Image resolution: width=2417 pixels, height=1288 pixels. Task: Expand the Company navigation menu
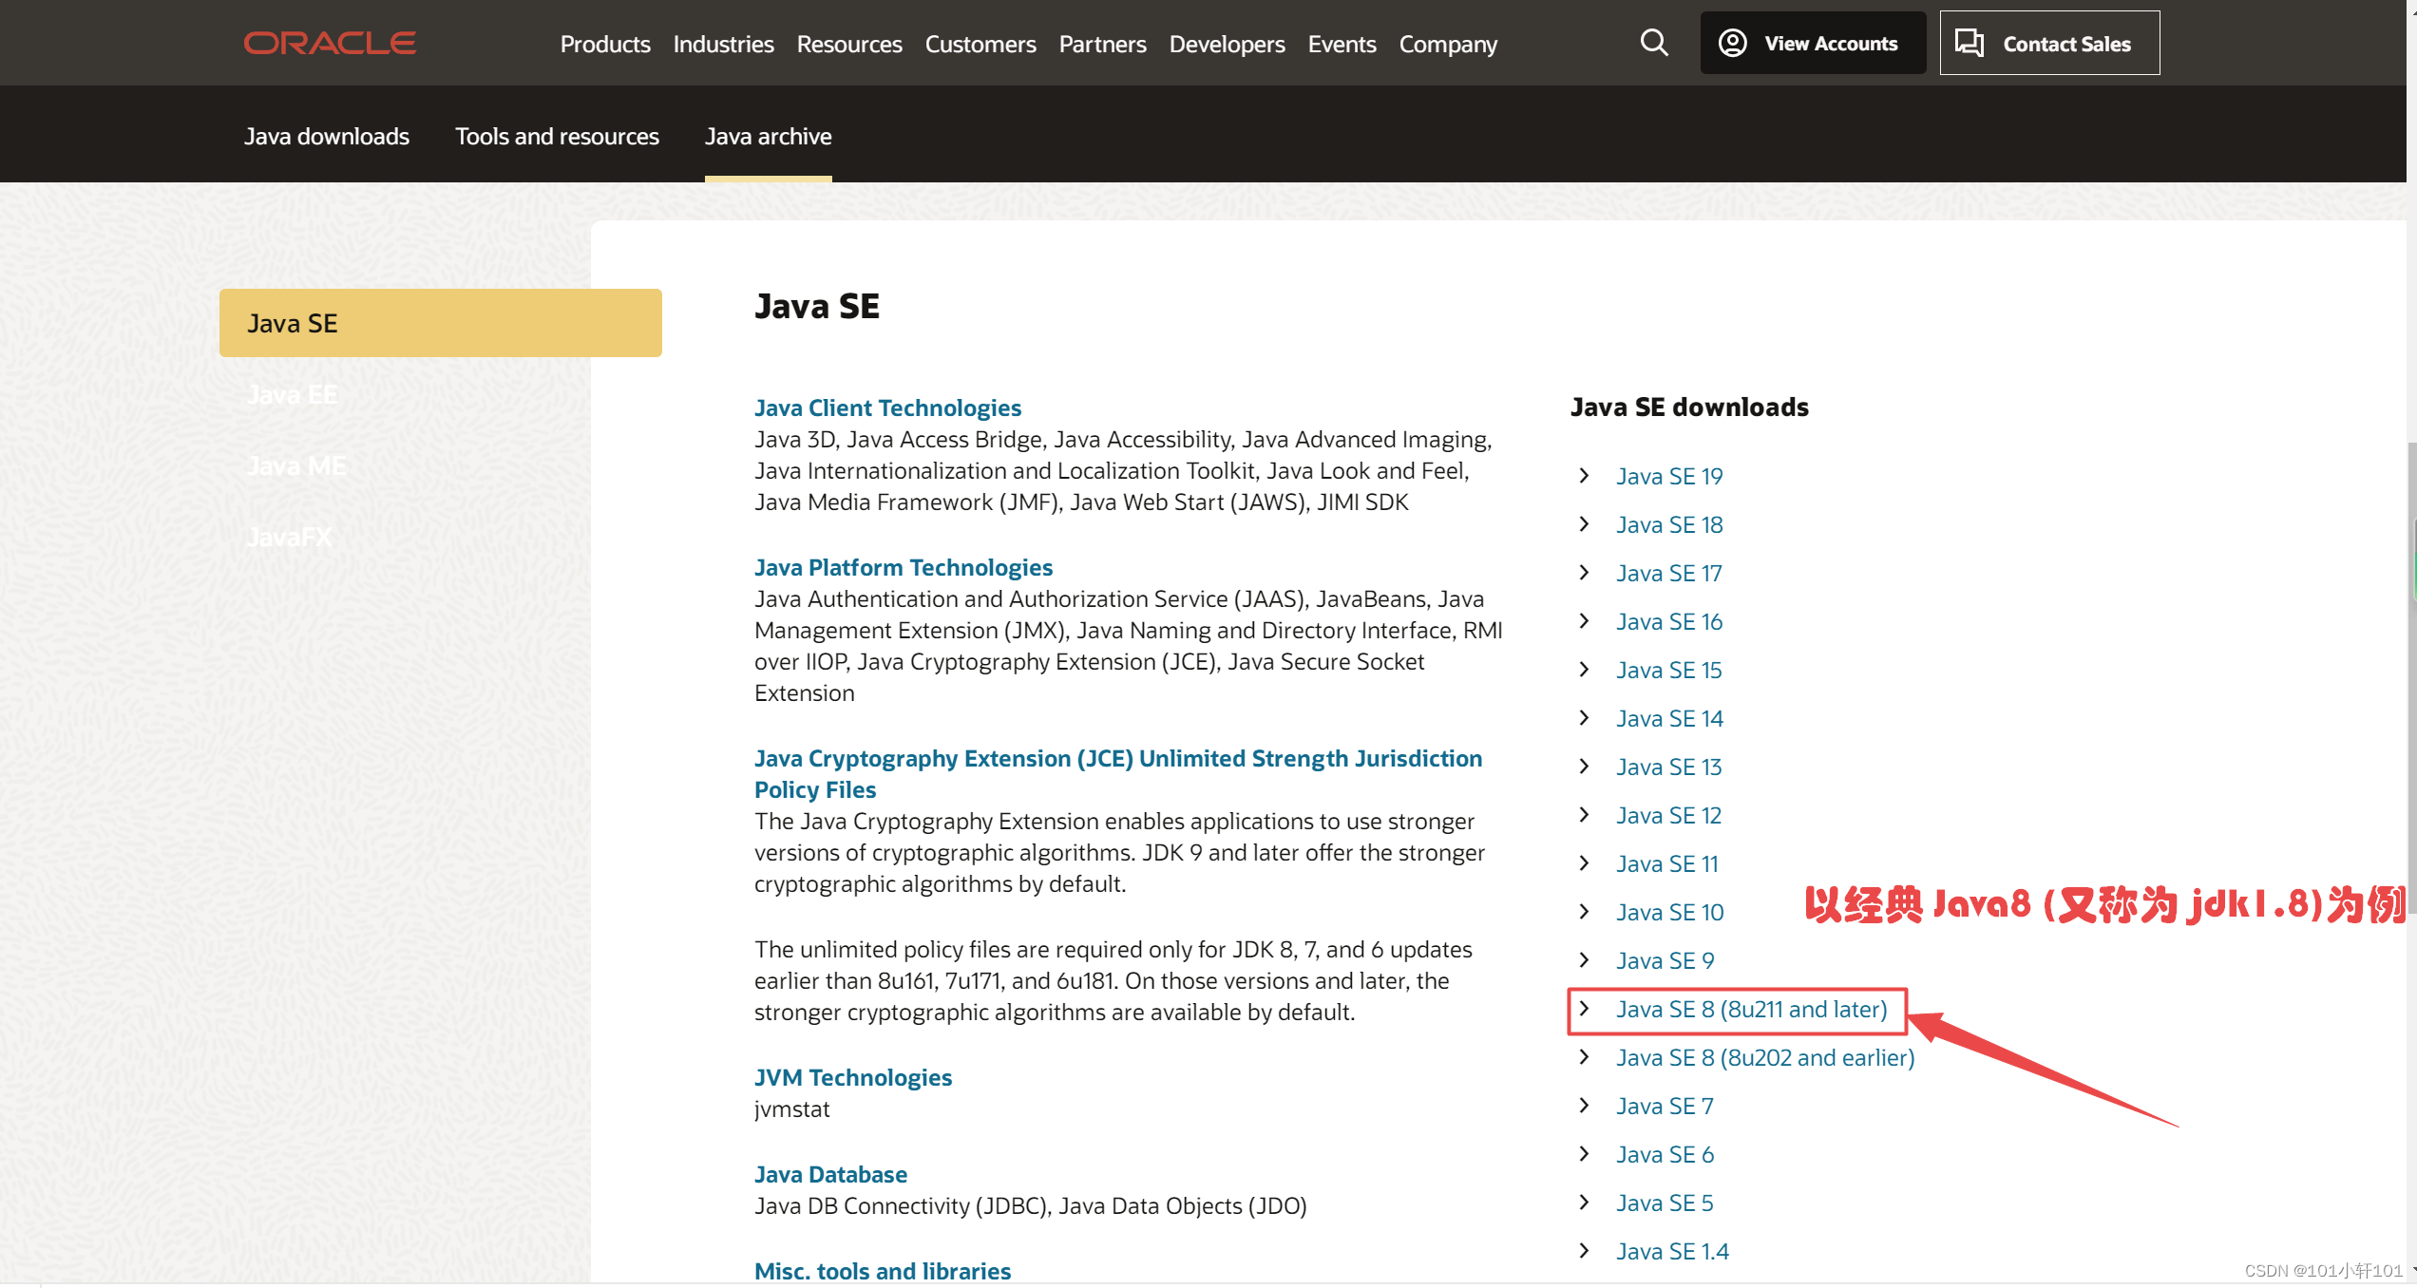(x=1448, y=44)
